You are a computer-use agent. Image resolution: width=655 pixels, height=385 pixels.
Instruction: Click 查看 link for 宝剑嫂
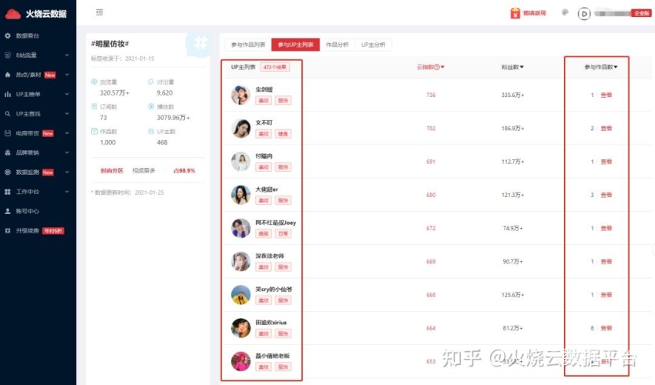[606, 95]
